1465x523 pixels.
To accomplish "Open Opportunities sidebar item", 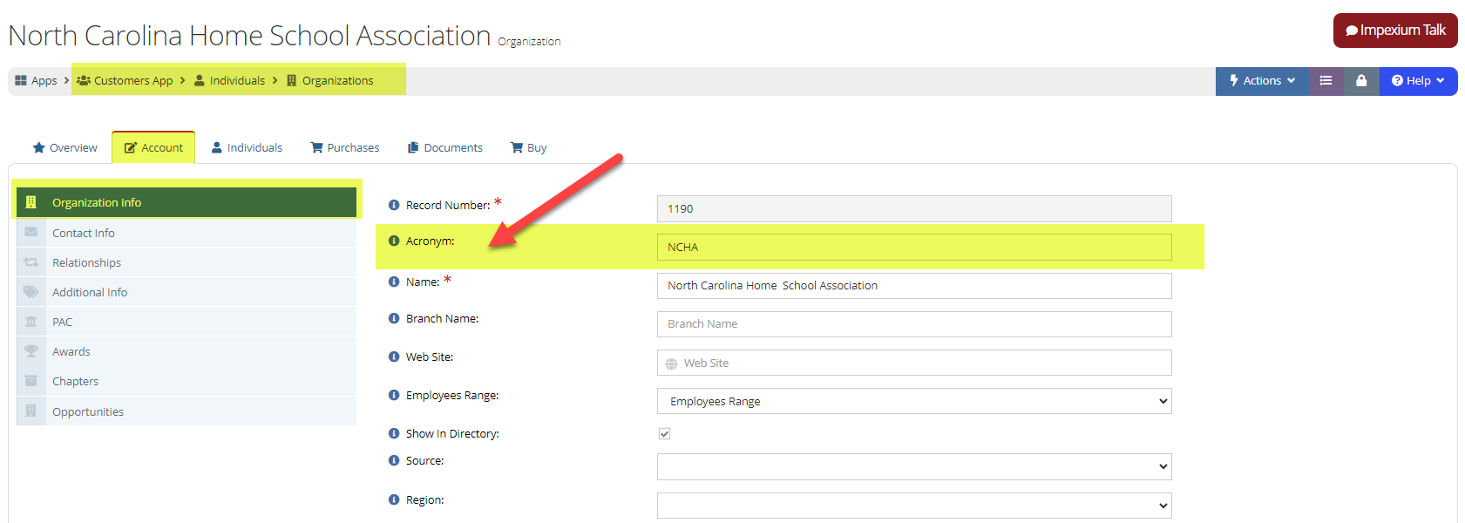I will [x=187, y=411].
